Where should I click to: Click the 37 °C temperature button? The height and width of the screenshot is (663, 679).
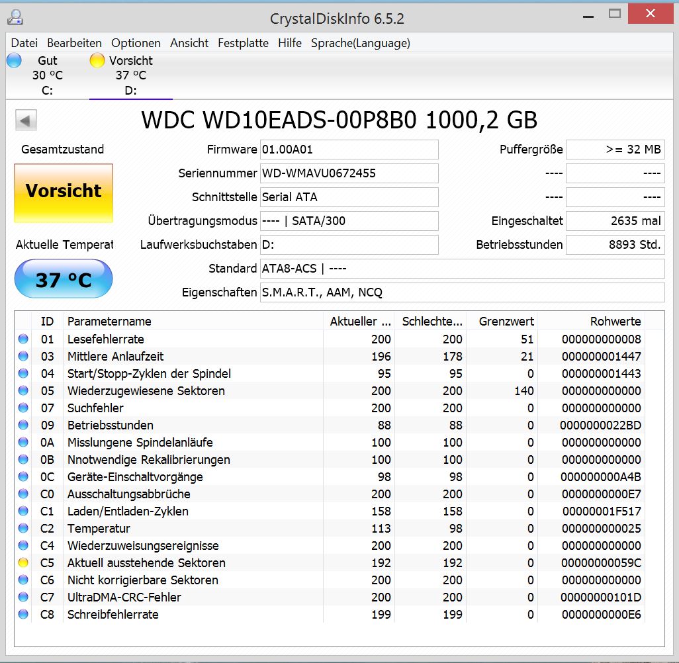[x=64, y=279]
